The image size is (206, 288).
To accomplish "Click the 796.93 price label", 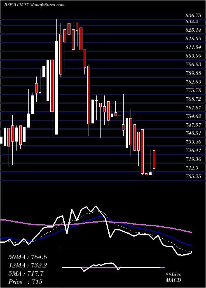I will click(194, 65).
